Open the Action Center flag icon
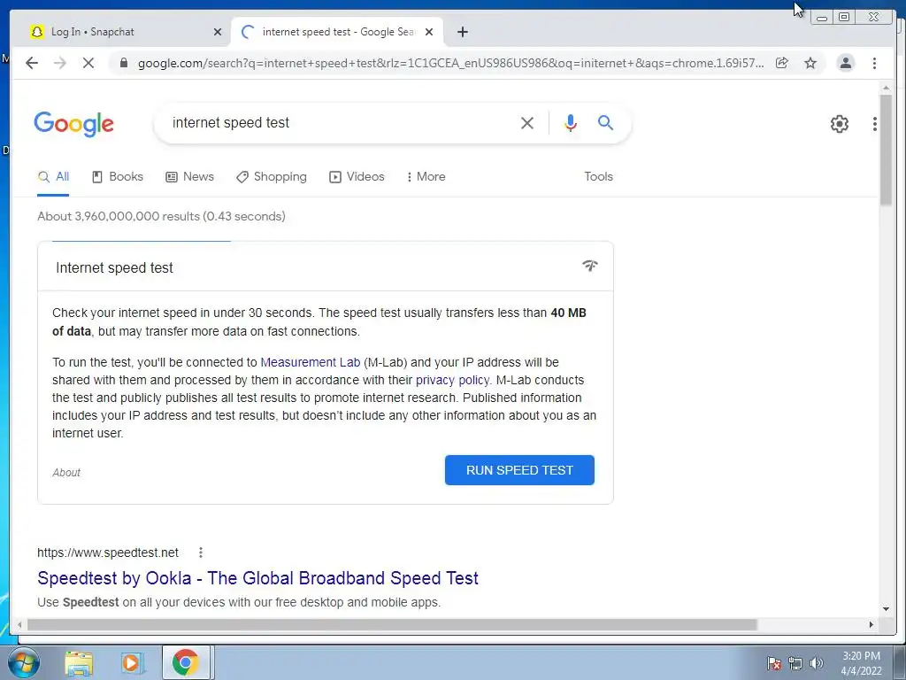 pyautogui.click(x=774, y=663)
